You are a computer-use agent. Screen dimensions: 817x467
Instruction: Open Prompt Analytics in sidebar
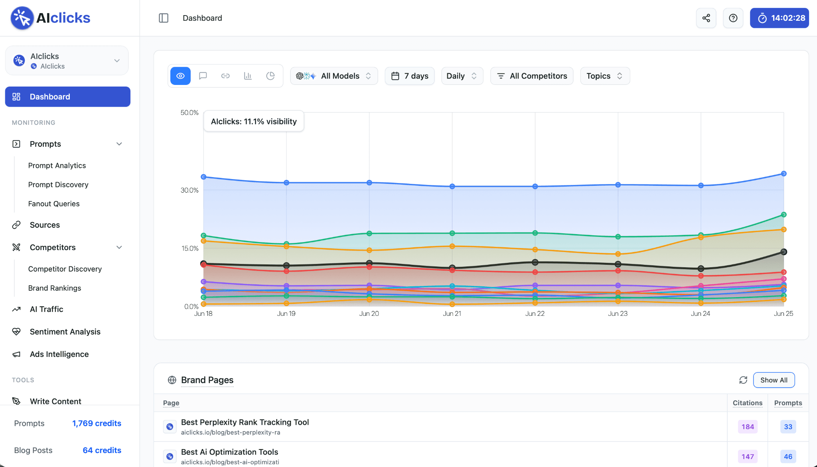click(57, 166)
